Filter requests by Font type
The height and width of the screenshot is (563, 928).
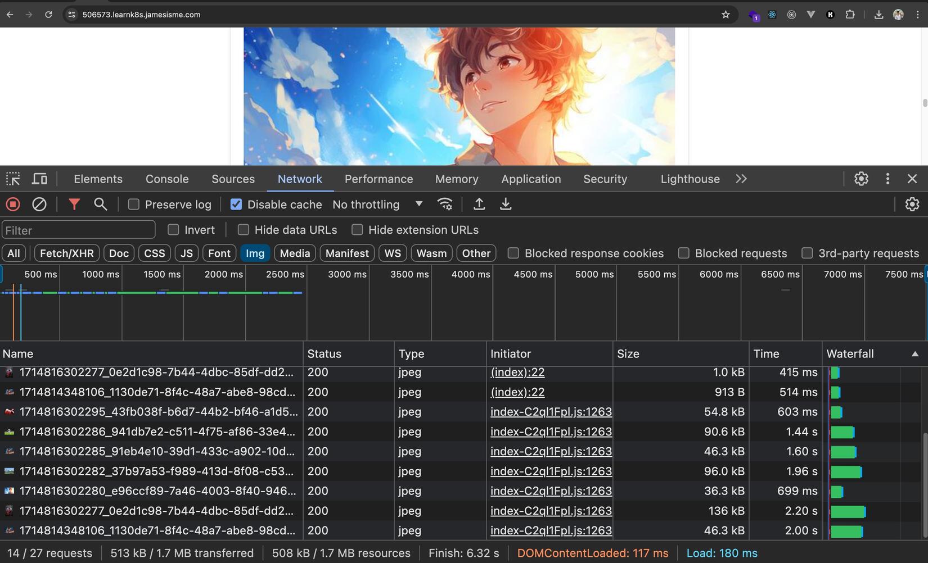219,253
